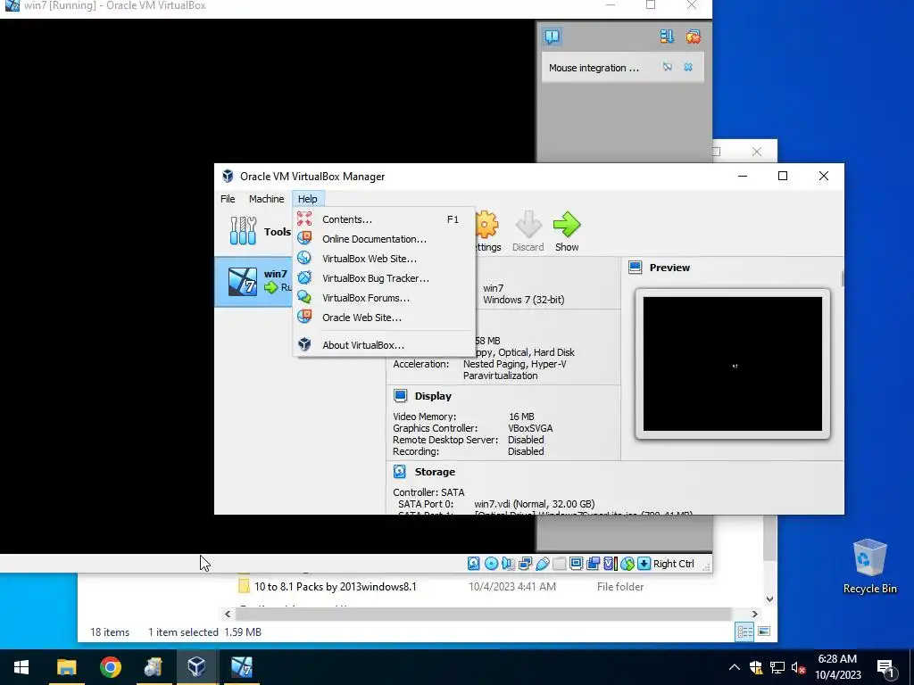This screenshot has width=914, height=685.
Task: Click the recording indicator in VM status bar
Action: point(594,564)
